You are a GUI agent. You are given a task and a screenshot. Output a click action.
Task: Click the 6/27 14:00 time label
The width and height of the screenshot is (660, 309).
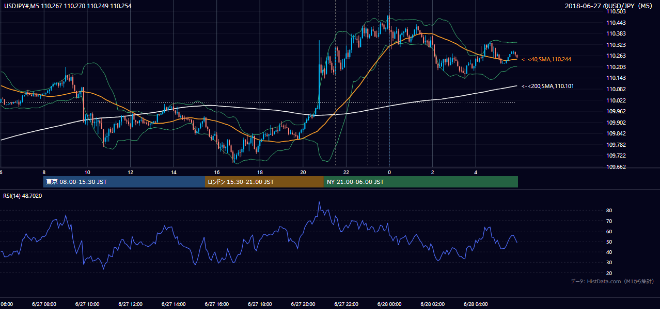pos(174,304)
